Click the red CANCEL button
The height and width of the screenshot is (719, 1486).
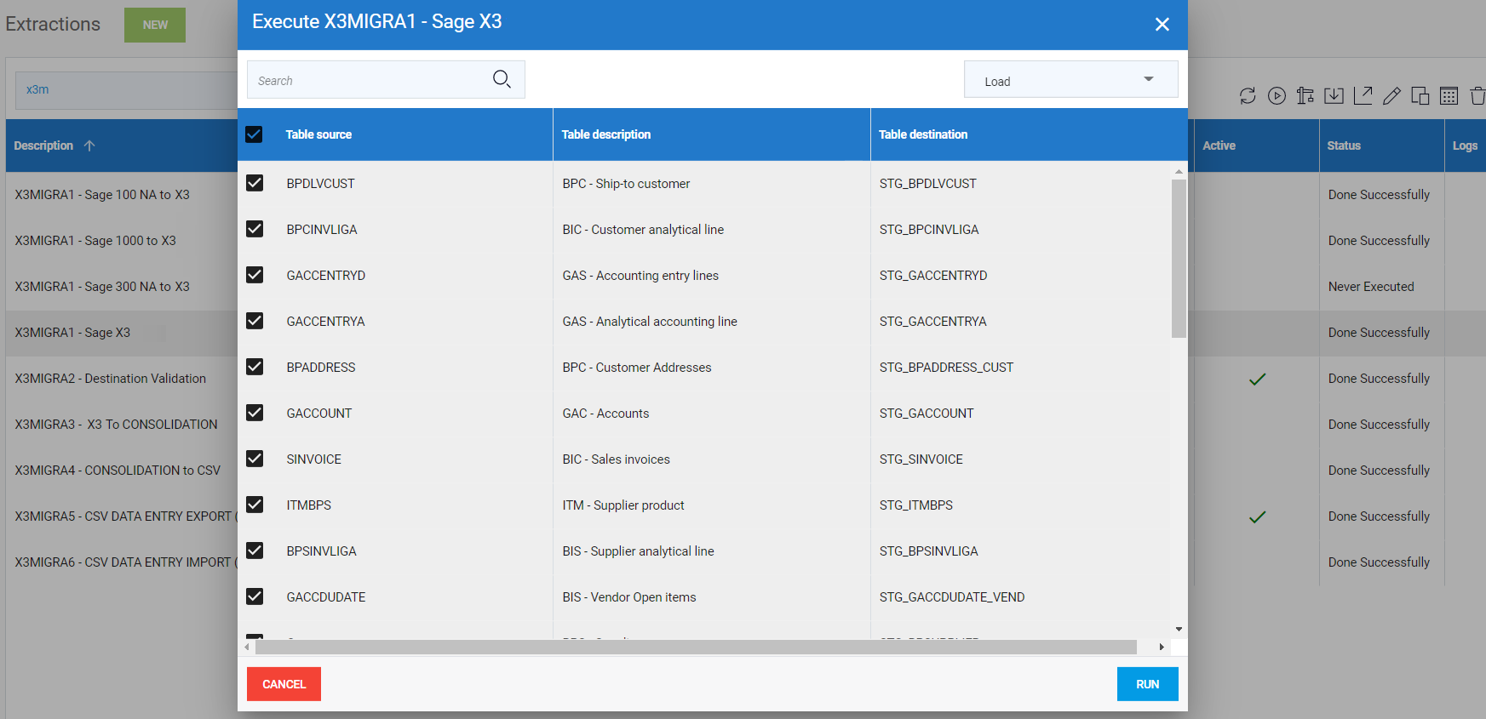pos(284,684)
